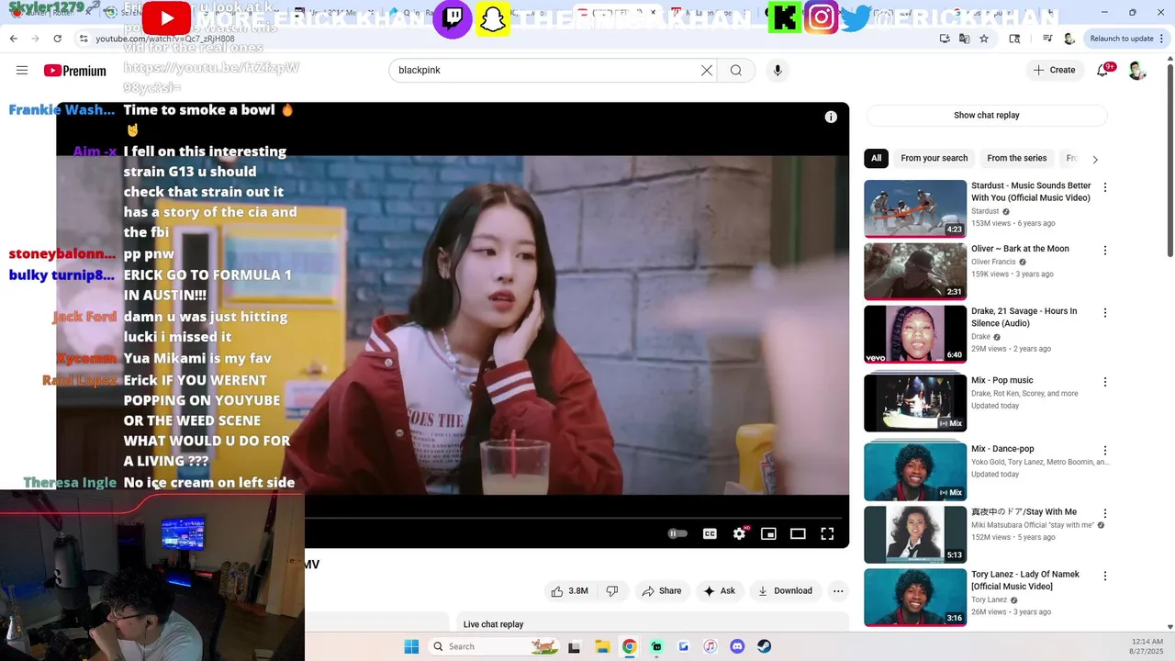
Task: Click the Share button
Action: pos(661,591)
